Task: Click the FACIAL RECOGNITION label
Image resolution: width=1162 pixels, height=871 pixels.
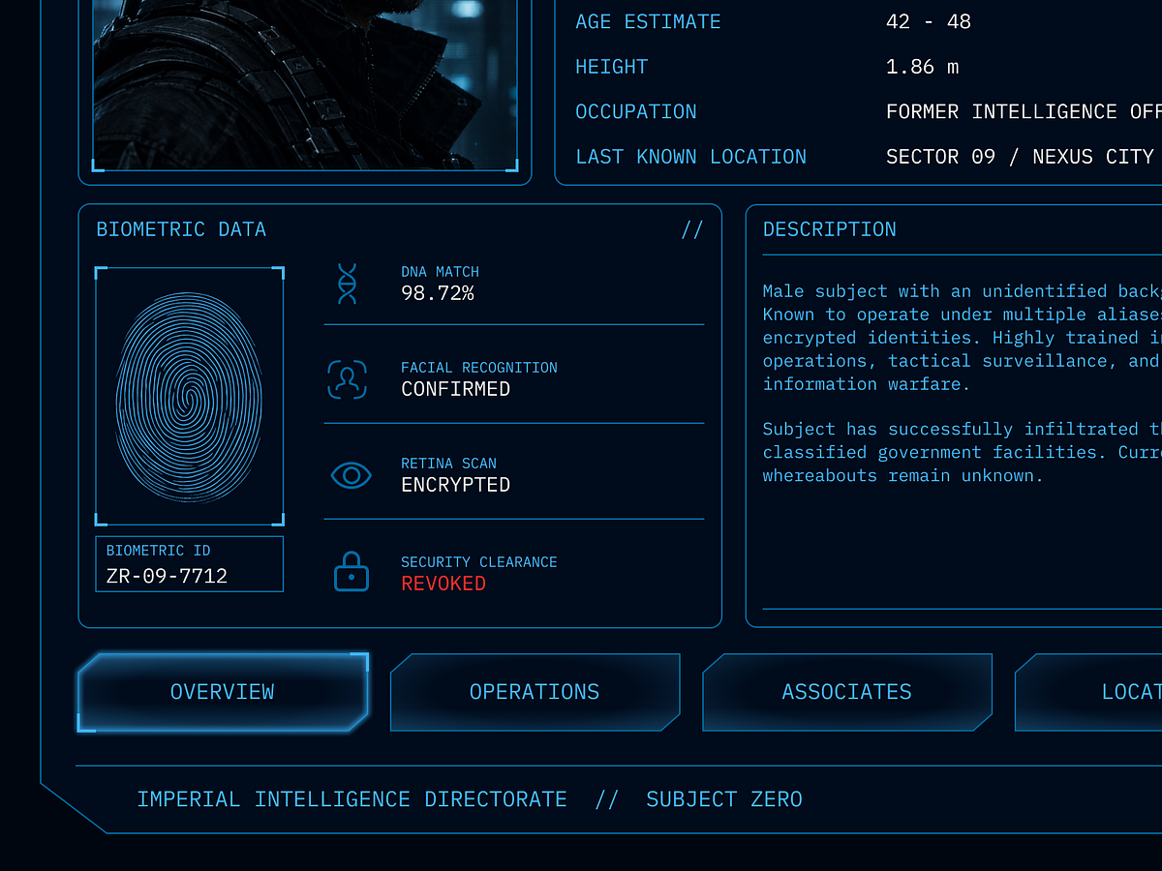Action: [479, 368]
